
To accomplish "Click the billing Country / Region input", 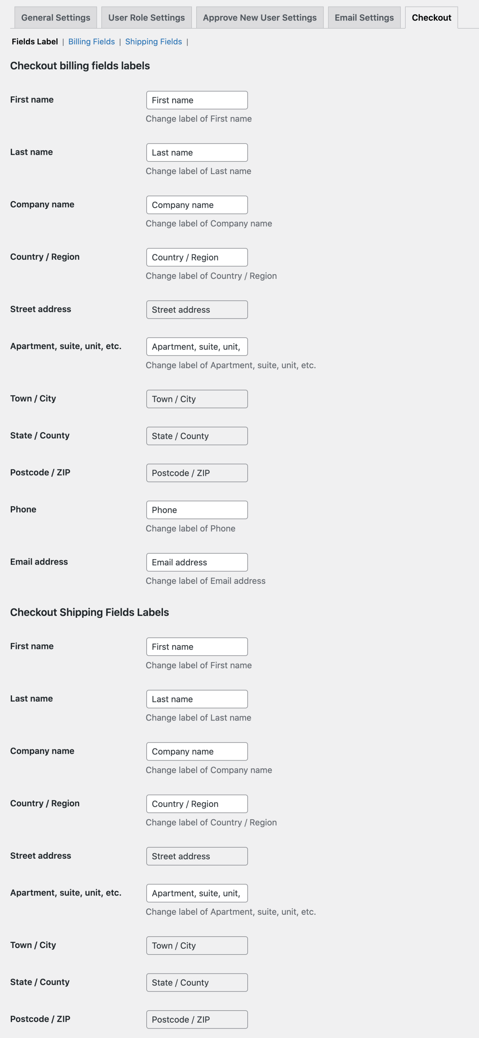I will [x=196, y=257].
